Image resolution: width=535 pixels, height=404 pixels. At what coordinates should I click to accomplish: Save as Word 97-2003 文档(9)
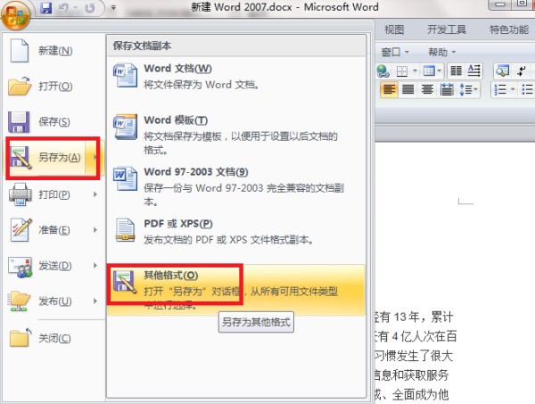[x=236, y=186]
